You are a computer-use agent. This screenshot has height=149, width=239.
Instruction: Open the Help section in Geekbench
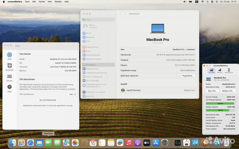point(9,88)
